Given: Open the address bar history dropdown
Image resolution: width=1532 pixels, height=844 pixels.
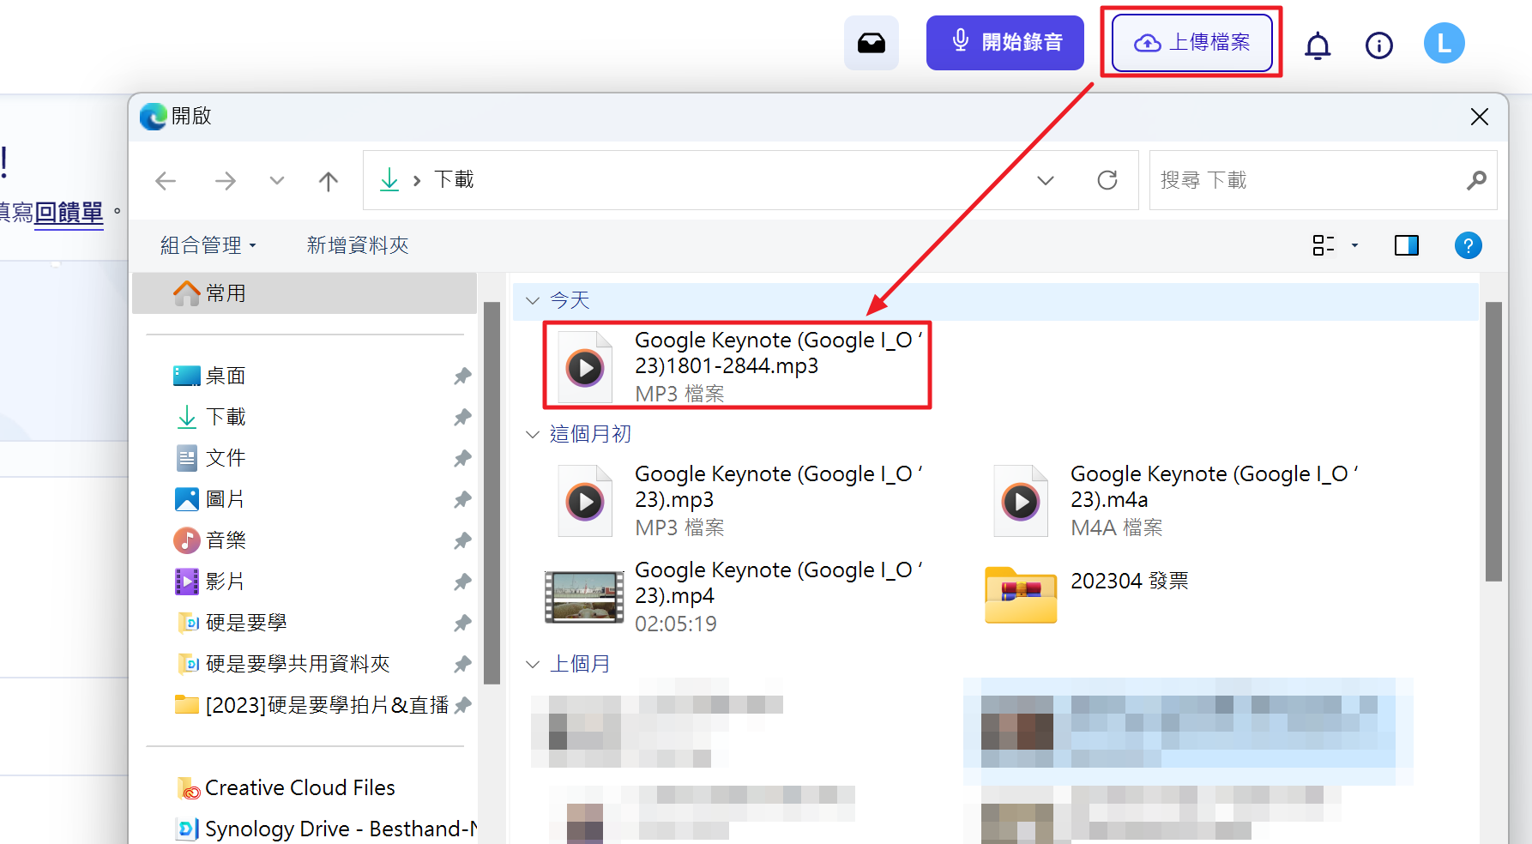Looking at the screenshot, I should (x=1045, y=180).
